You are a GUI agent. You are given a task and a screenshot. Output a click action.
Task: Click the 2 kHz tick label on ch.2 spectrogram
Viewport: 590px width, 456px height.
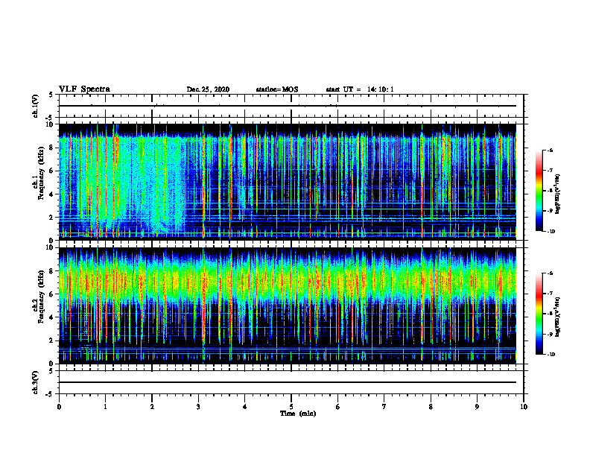point(52,341)
